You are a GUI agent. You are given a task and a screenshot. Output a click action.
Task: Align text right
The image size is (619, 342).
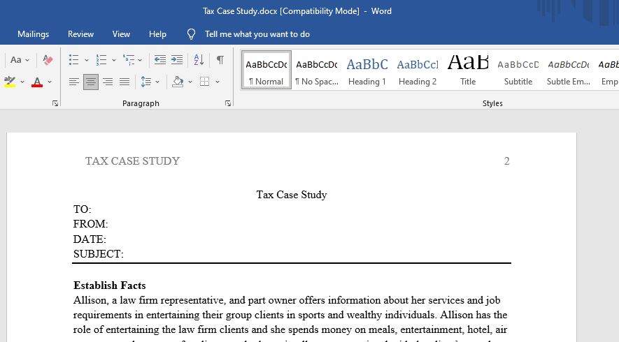[108, 82]
